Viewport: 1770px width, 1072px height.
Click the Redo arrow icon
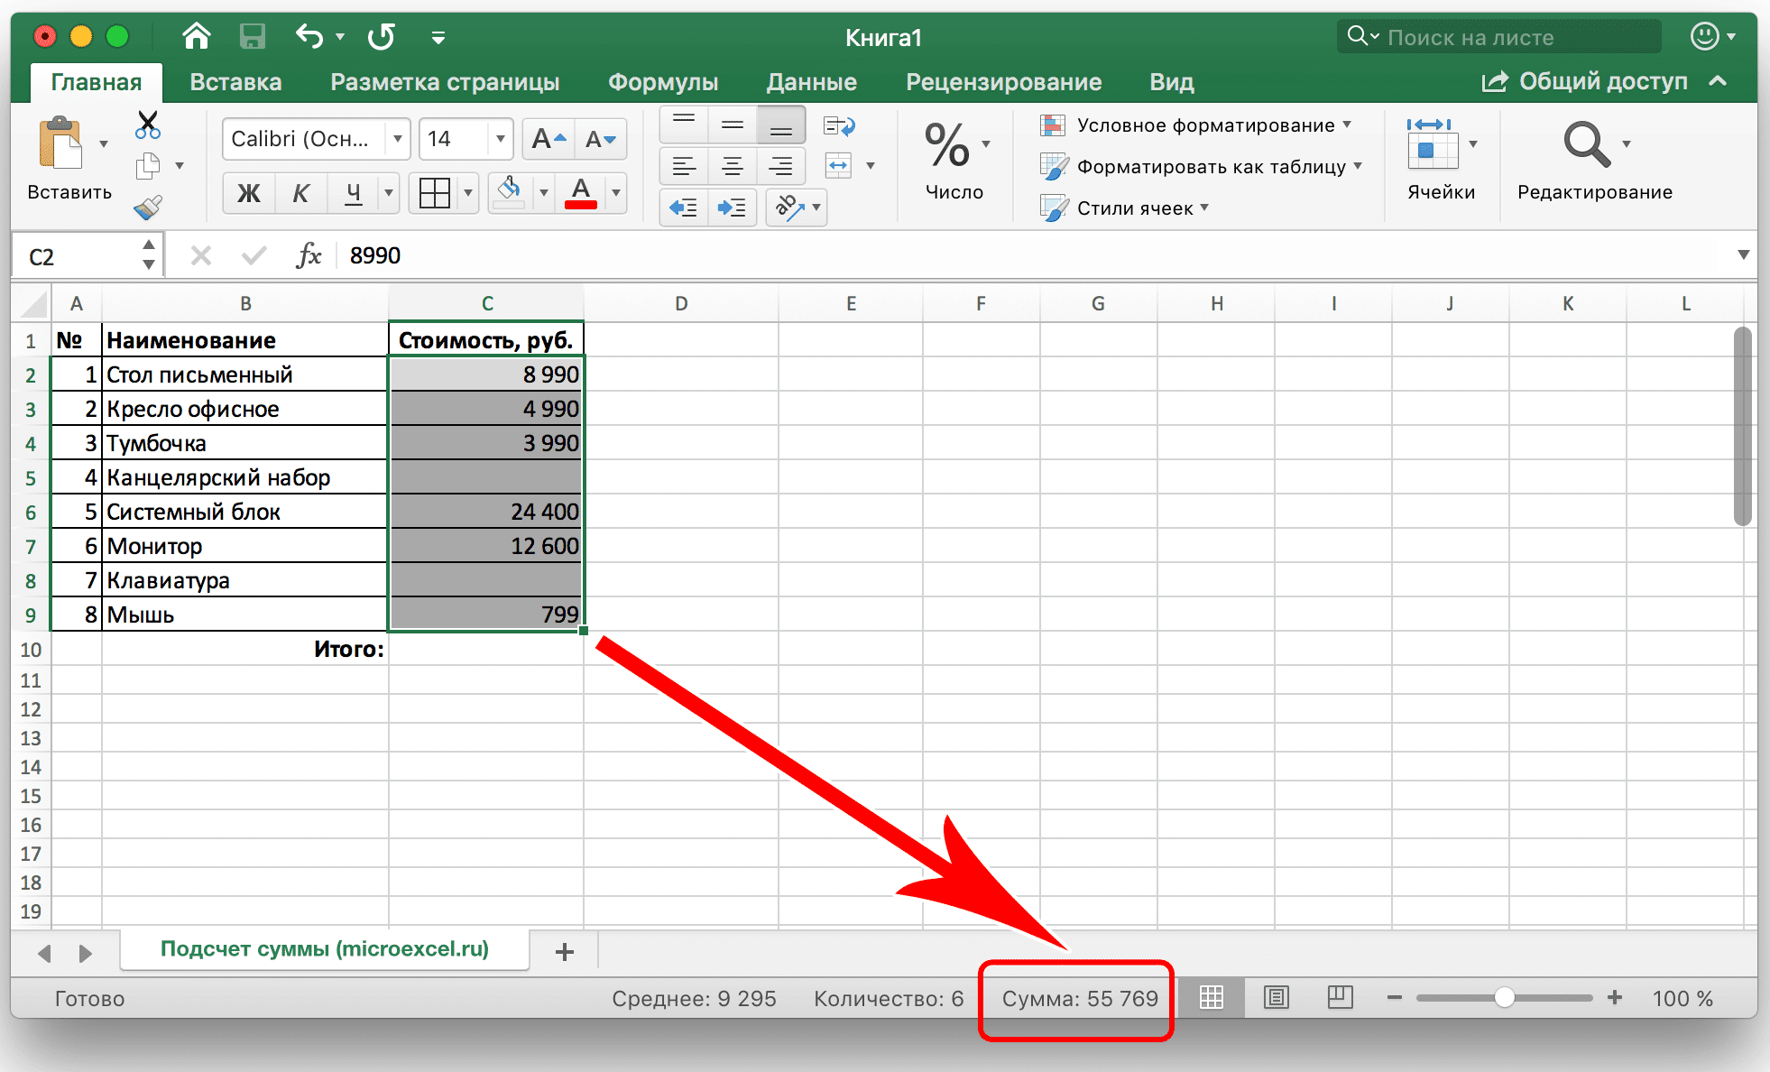(x=385, y=32)
